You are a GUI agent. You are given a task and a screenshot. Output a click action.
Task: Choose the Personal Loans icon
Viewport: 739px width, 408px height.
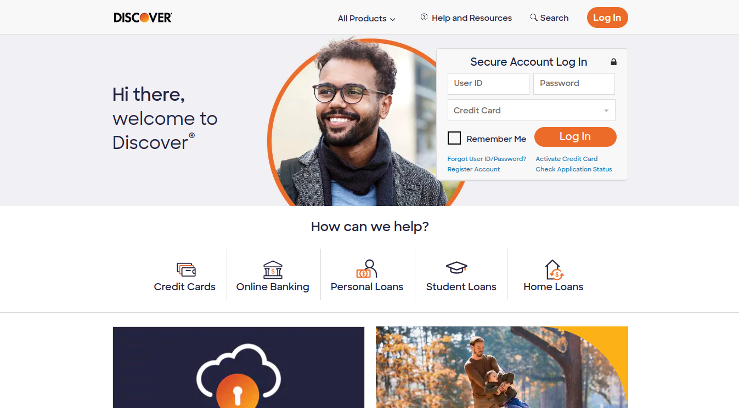[x=366, y=269]
